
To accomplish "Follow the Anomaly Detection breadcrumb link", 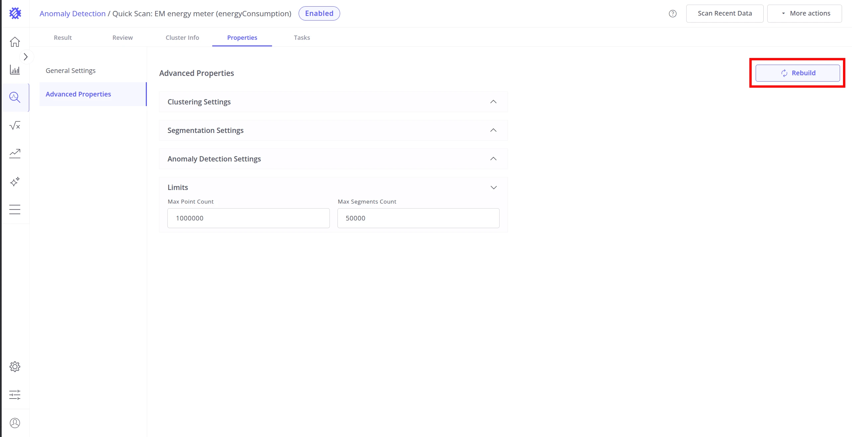I will pyautogui.click(x=72, y=14).
